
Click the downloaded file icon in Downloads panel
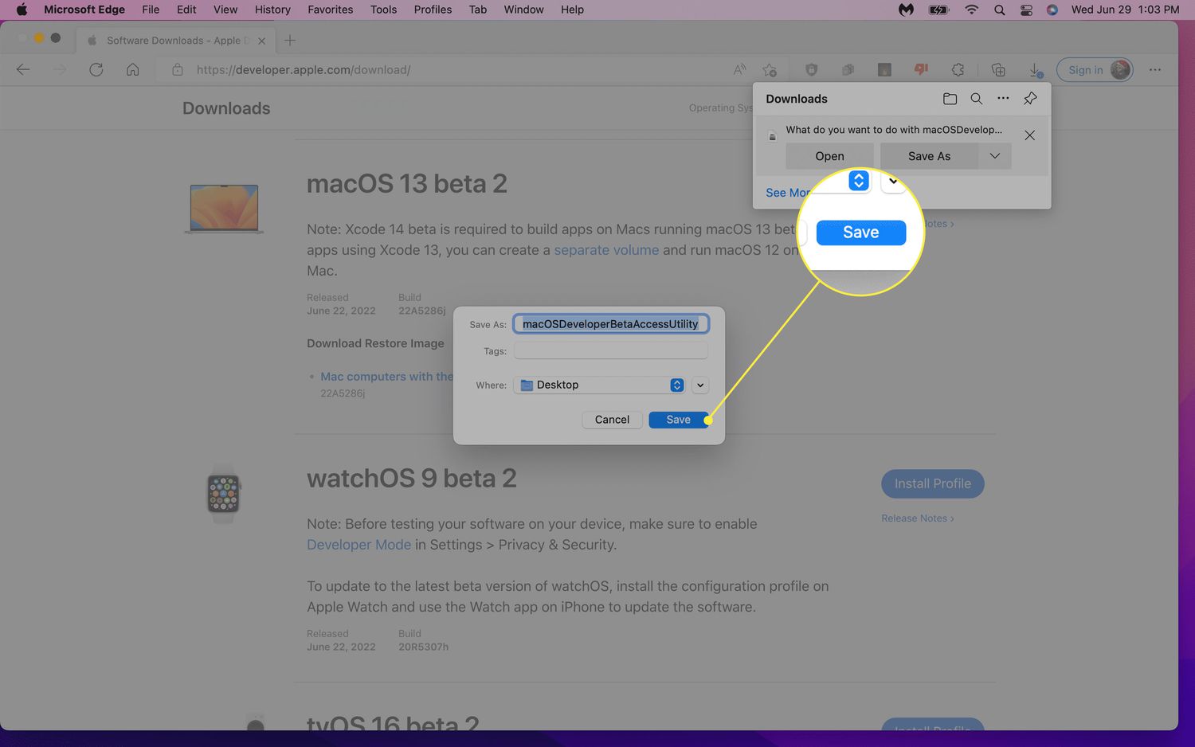772,136
